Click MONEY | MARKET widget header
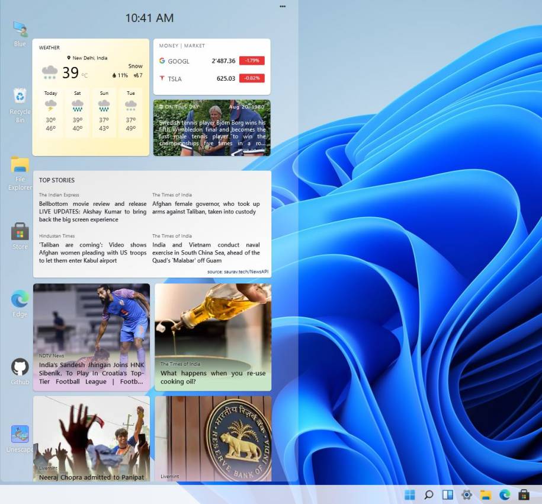 182,46
